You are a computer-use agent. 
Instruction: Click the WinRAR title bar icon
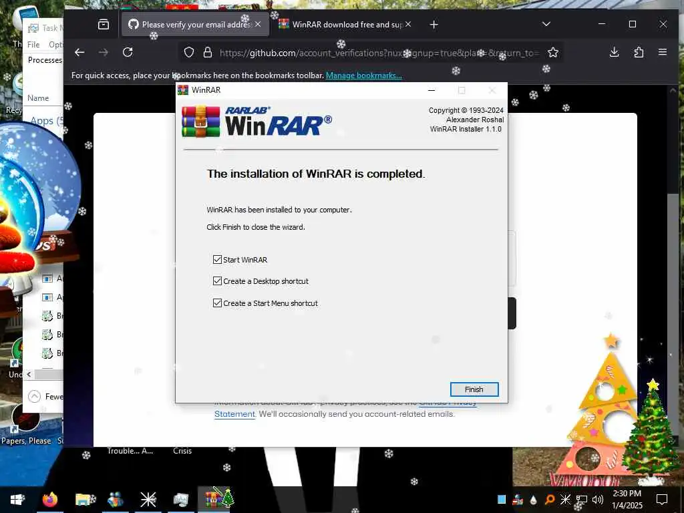[183, 90]
